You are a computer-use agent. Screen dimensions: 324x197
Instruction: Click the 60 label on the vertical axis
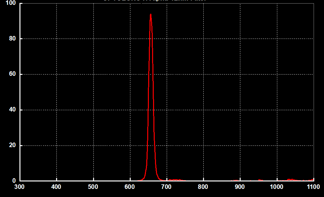point(12,74)
